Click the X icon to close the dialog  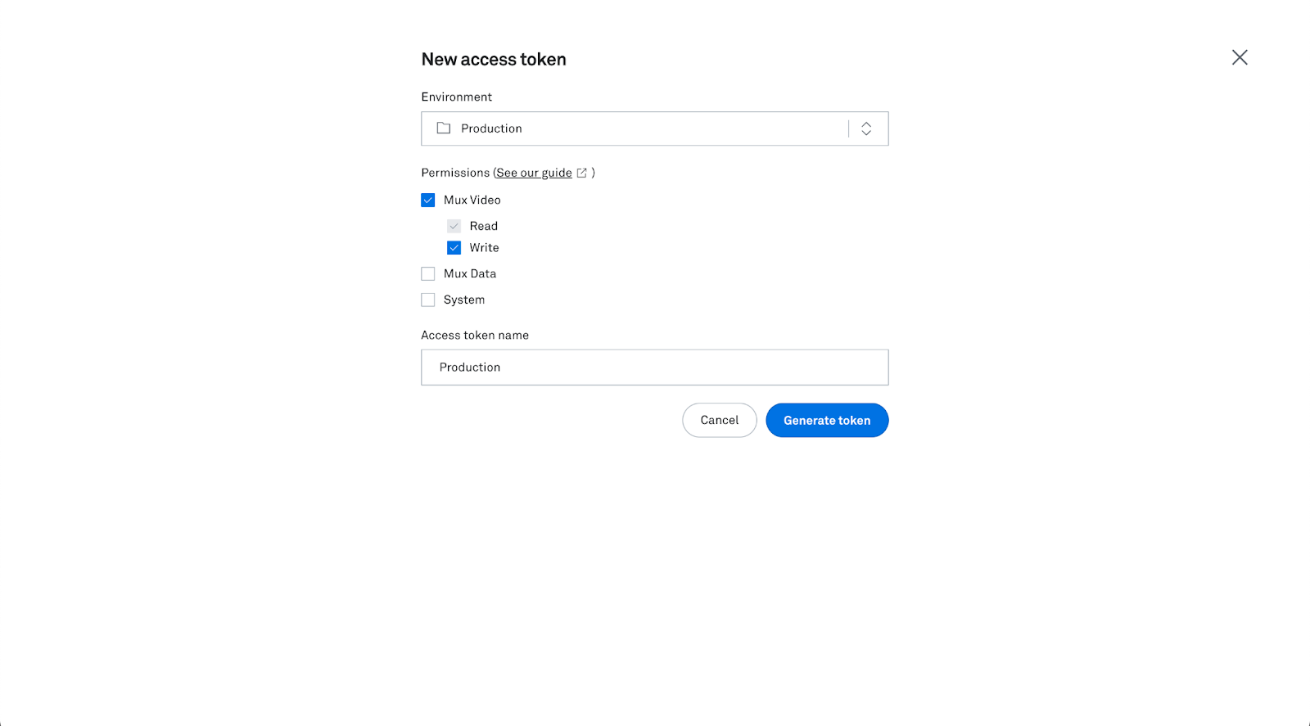click(1240, 57)
